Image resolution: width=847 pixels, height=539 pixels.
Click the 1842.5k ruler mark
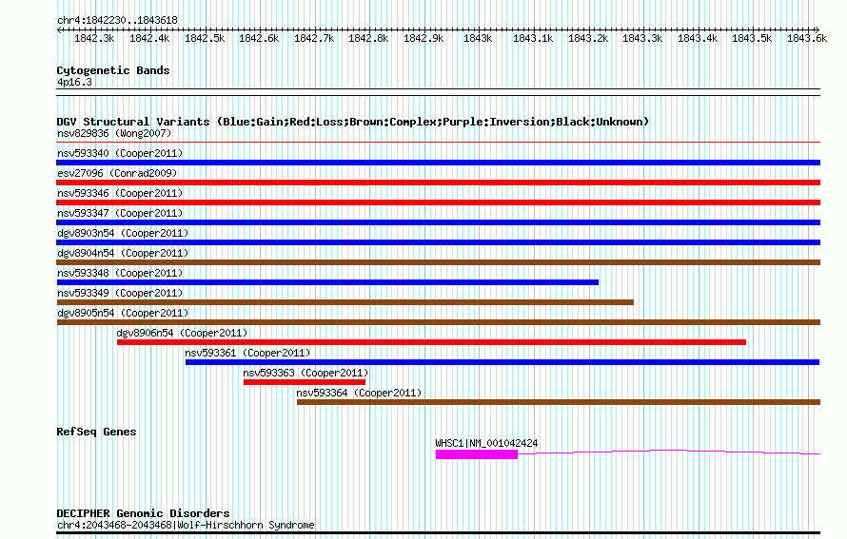[x=205, y=38]
